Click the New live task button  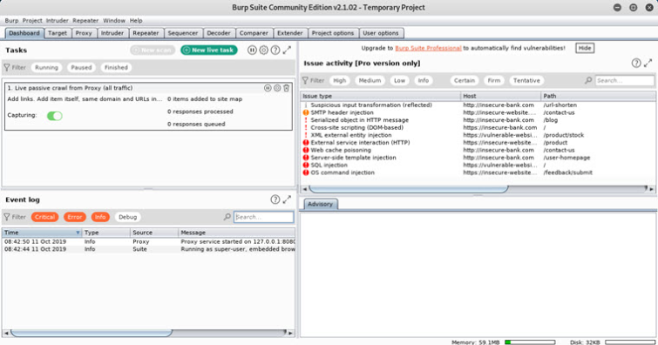click(x=209, y=50)
